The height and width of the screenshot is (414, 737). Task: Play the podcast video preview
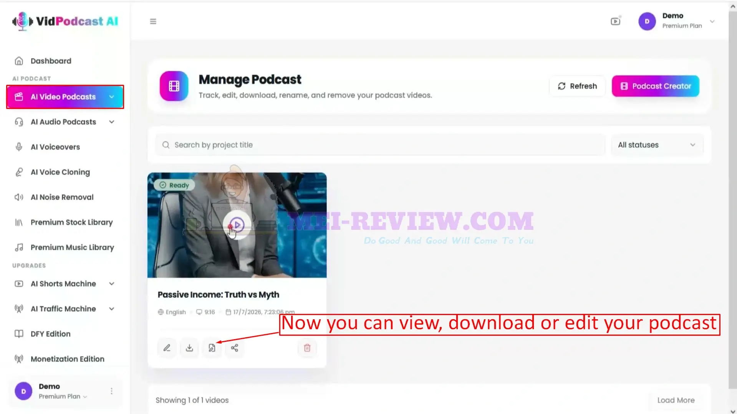click(x=237, y=225)
